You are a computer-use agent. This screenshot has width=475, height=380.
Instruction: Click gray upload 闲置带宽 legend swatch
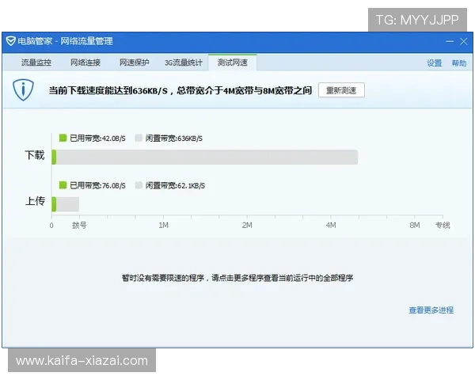139,185
